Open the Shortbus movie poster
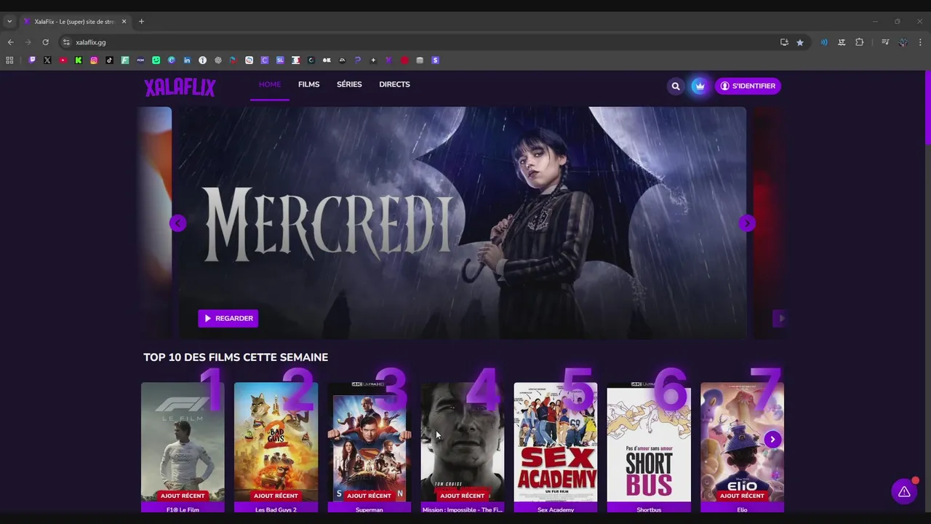 coord(649,442)
